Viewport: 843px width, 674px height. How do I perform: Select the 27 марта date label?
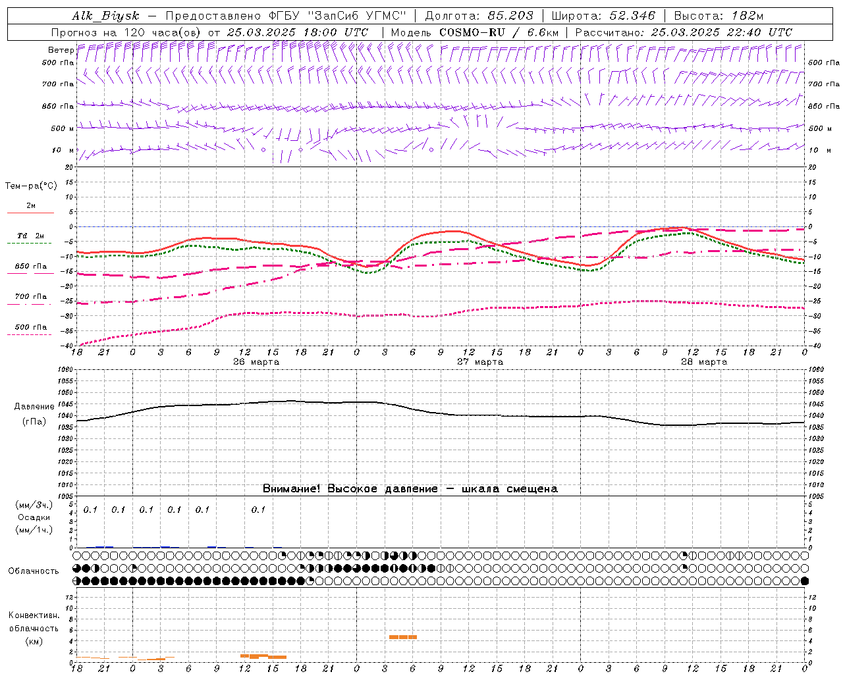480,362
